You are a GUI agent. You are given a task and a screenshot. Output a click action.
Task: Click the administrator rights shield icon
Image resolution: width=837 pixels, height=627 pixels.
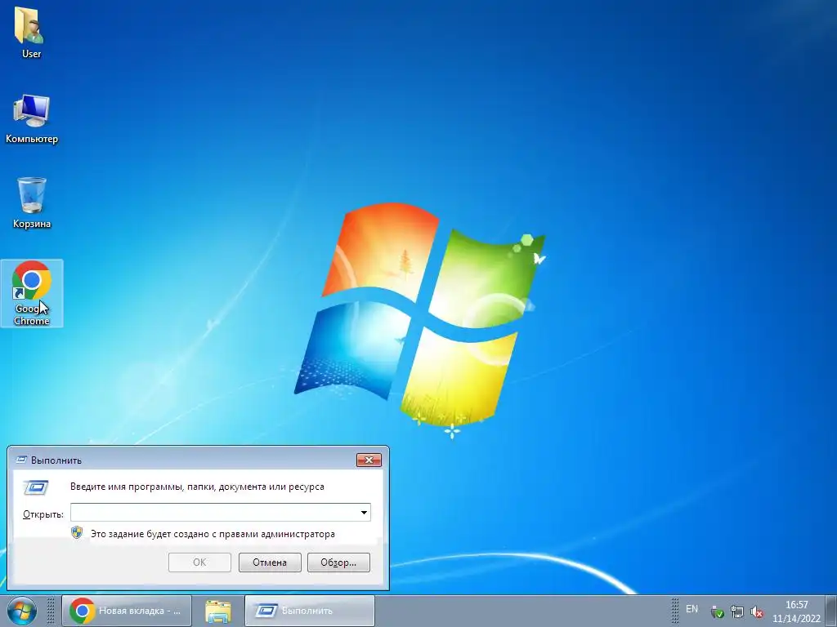tap(77, 533)
